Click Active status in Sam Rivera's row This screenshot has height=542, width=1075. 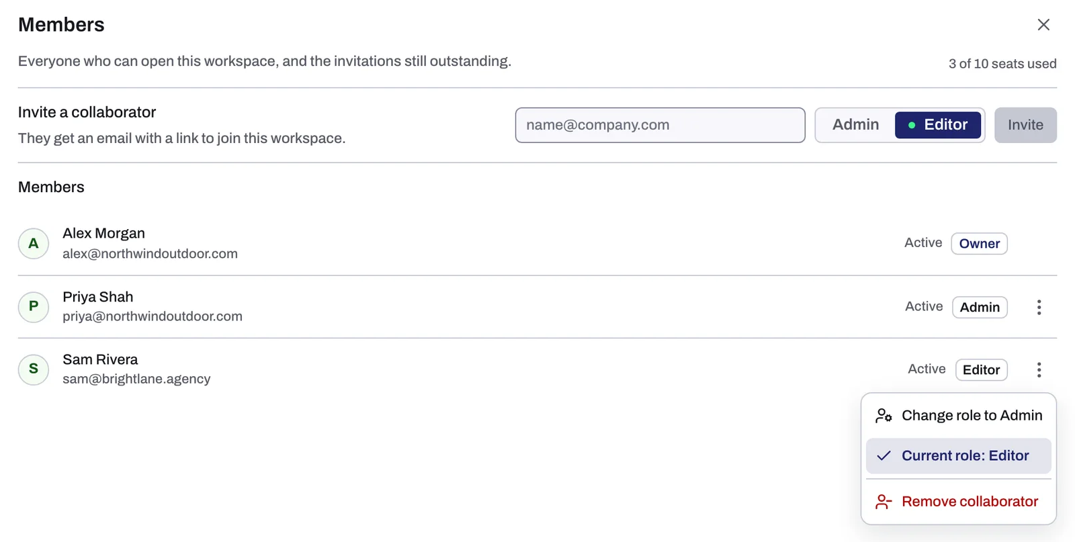(x=927, y=369)
